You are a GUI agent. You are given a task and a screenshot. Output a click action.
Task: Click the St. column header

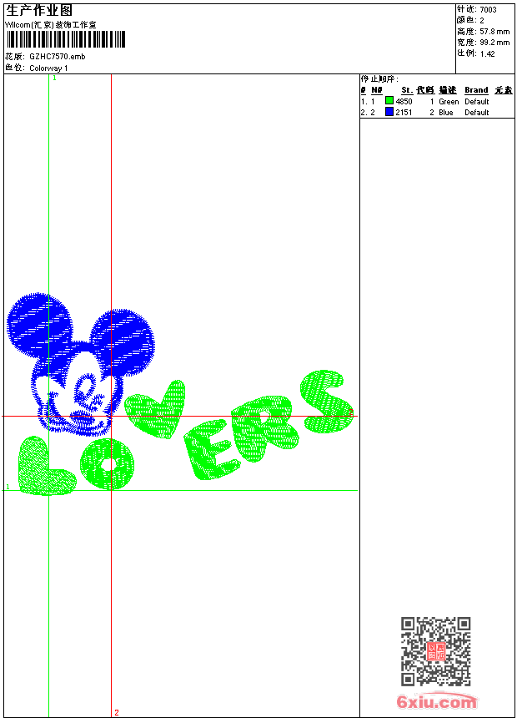pos(407,90)
